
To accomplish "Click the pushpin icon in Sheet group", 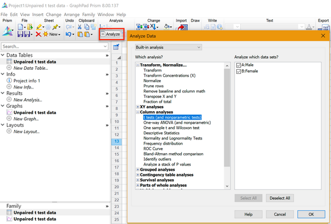I will click(56, 27).
